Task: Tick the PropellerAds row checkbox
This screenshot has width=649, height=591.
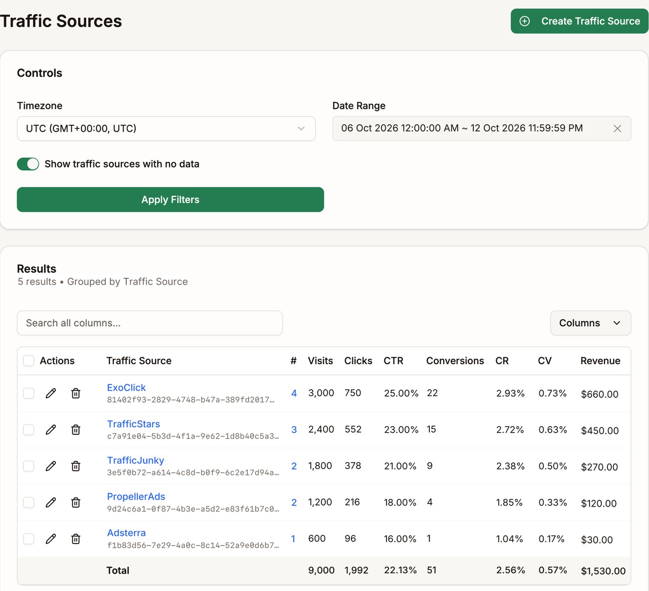Action: pyautogui.click(x=29, y=503)
